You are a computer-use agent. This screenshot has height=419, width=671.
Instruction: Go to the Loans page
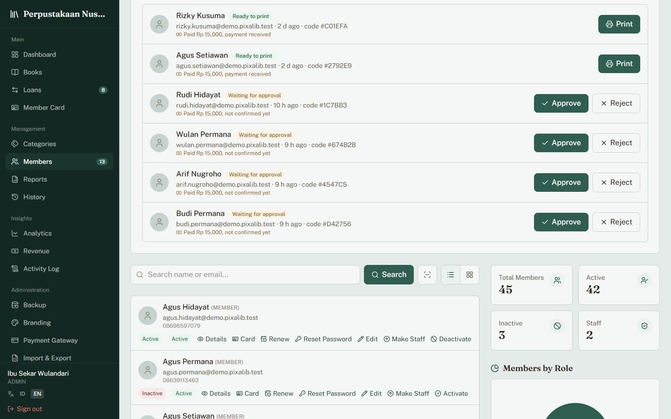[x=59, y=90]
